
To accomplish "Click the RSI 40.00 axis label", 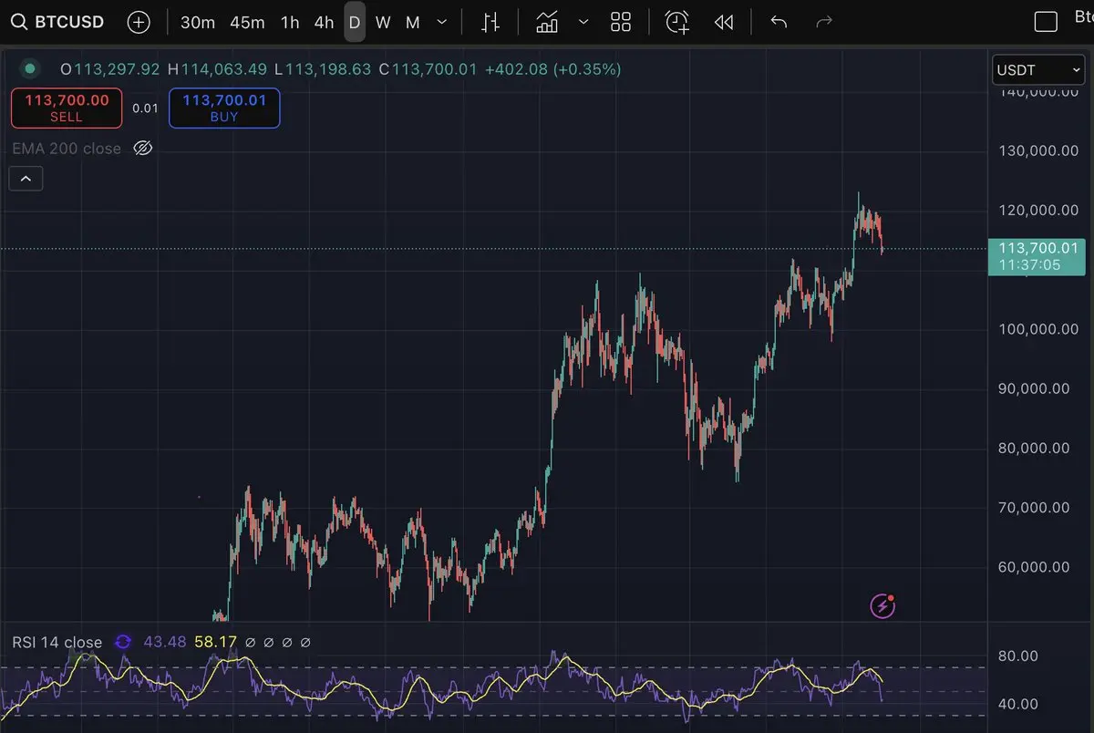I will point(1020,704).
